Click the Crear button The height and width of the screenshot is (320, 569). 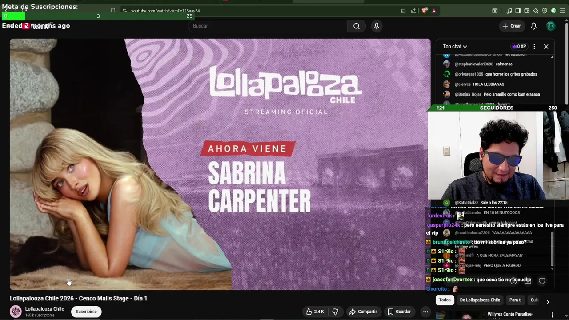(x=512, y=26)
